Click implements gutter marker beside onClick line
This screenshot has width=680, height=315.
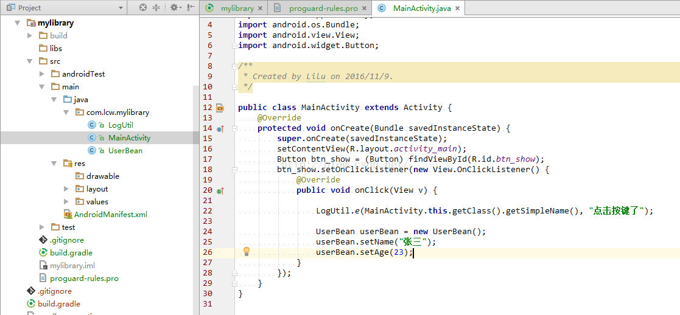pos(220,190)
